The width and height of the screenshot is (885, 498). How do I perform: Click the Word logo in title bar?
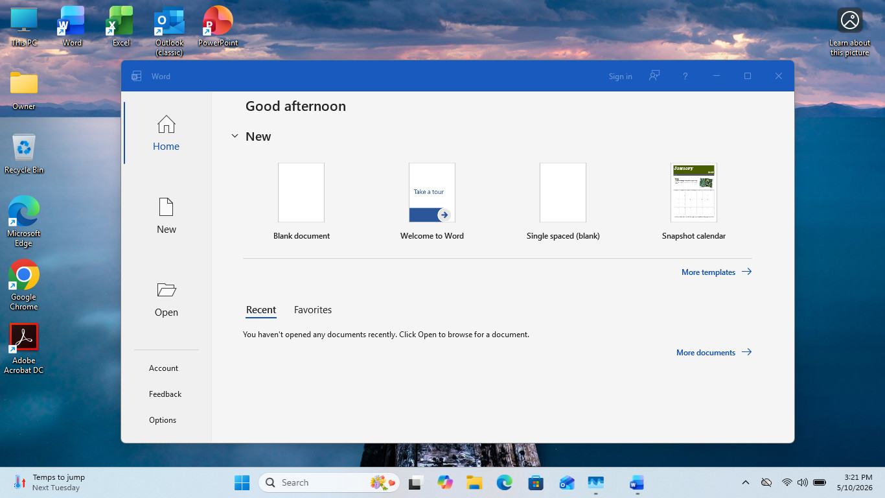tap(137, 76)
